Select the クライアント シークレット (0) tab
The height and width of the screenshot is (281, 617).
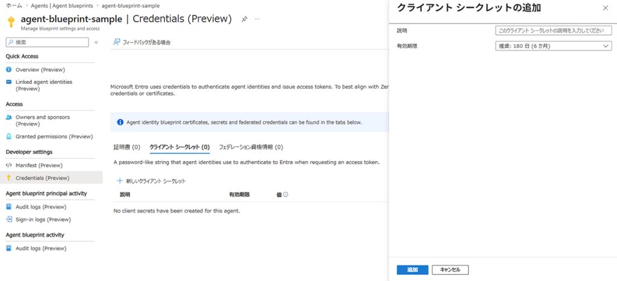[x=180, y=147]
